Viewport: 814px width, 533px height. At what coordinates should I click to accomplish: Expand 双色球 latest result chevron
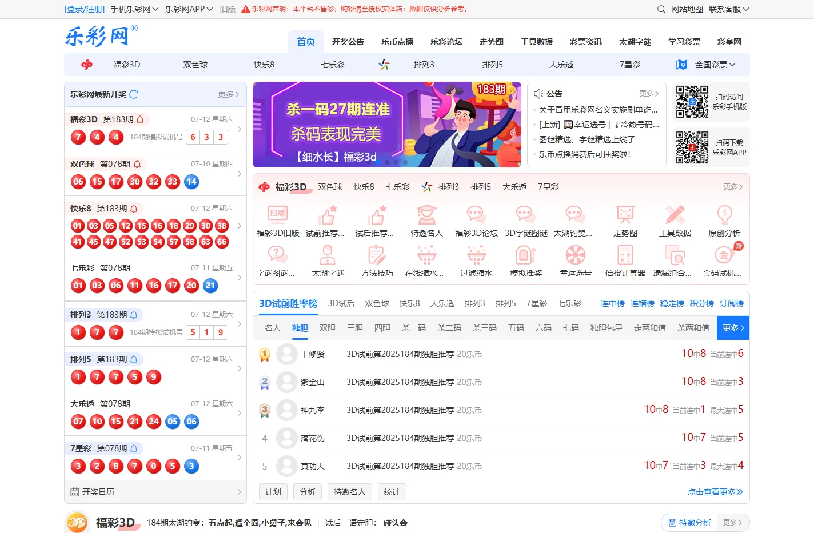(239, 174)
